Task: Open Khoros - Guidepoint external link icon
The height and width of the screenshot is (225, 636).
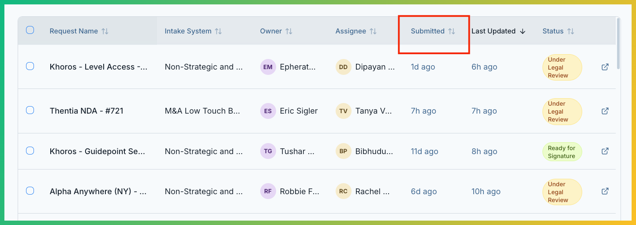Action: [x=605, y=151]
